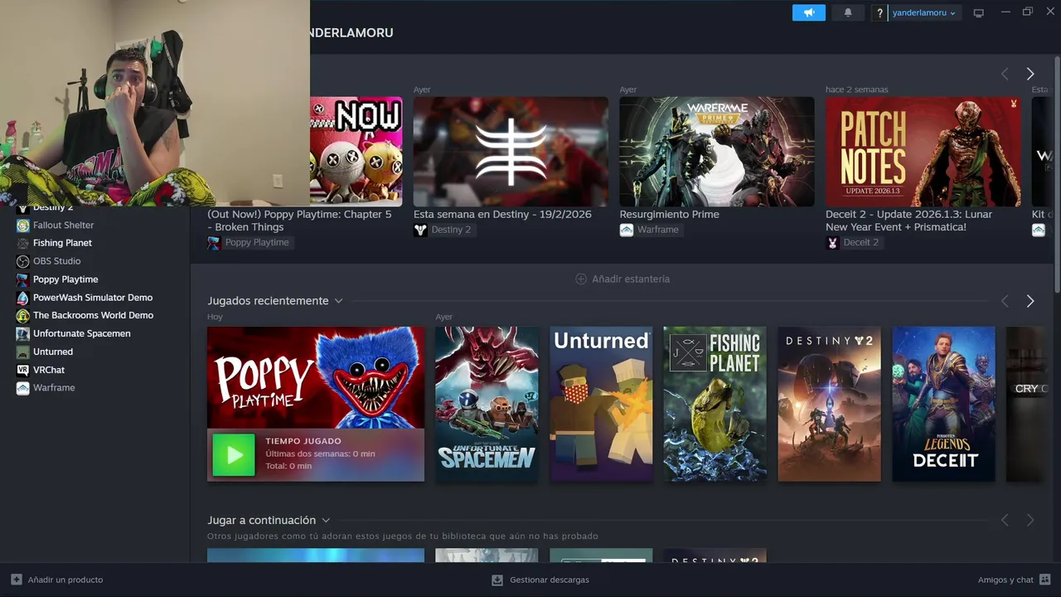
Task: Open the Poppy Playtime game capsule
Action: [x=316, y=404]
